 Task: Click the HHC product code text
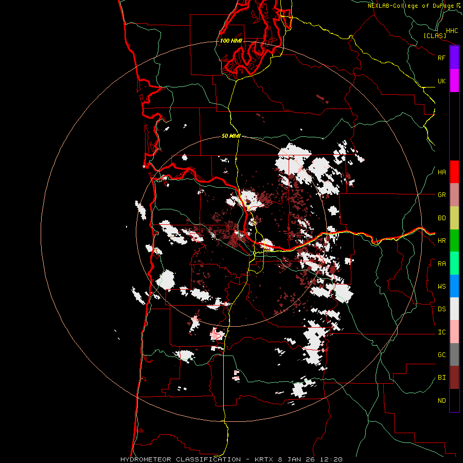[452, 31]
